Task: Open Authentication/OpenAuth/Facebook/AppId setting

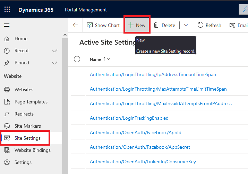Action: [136, 132]
